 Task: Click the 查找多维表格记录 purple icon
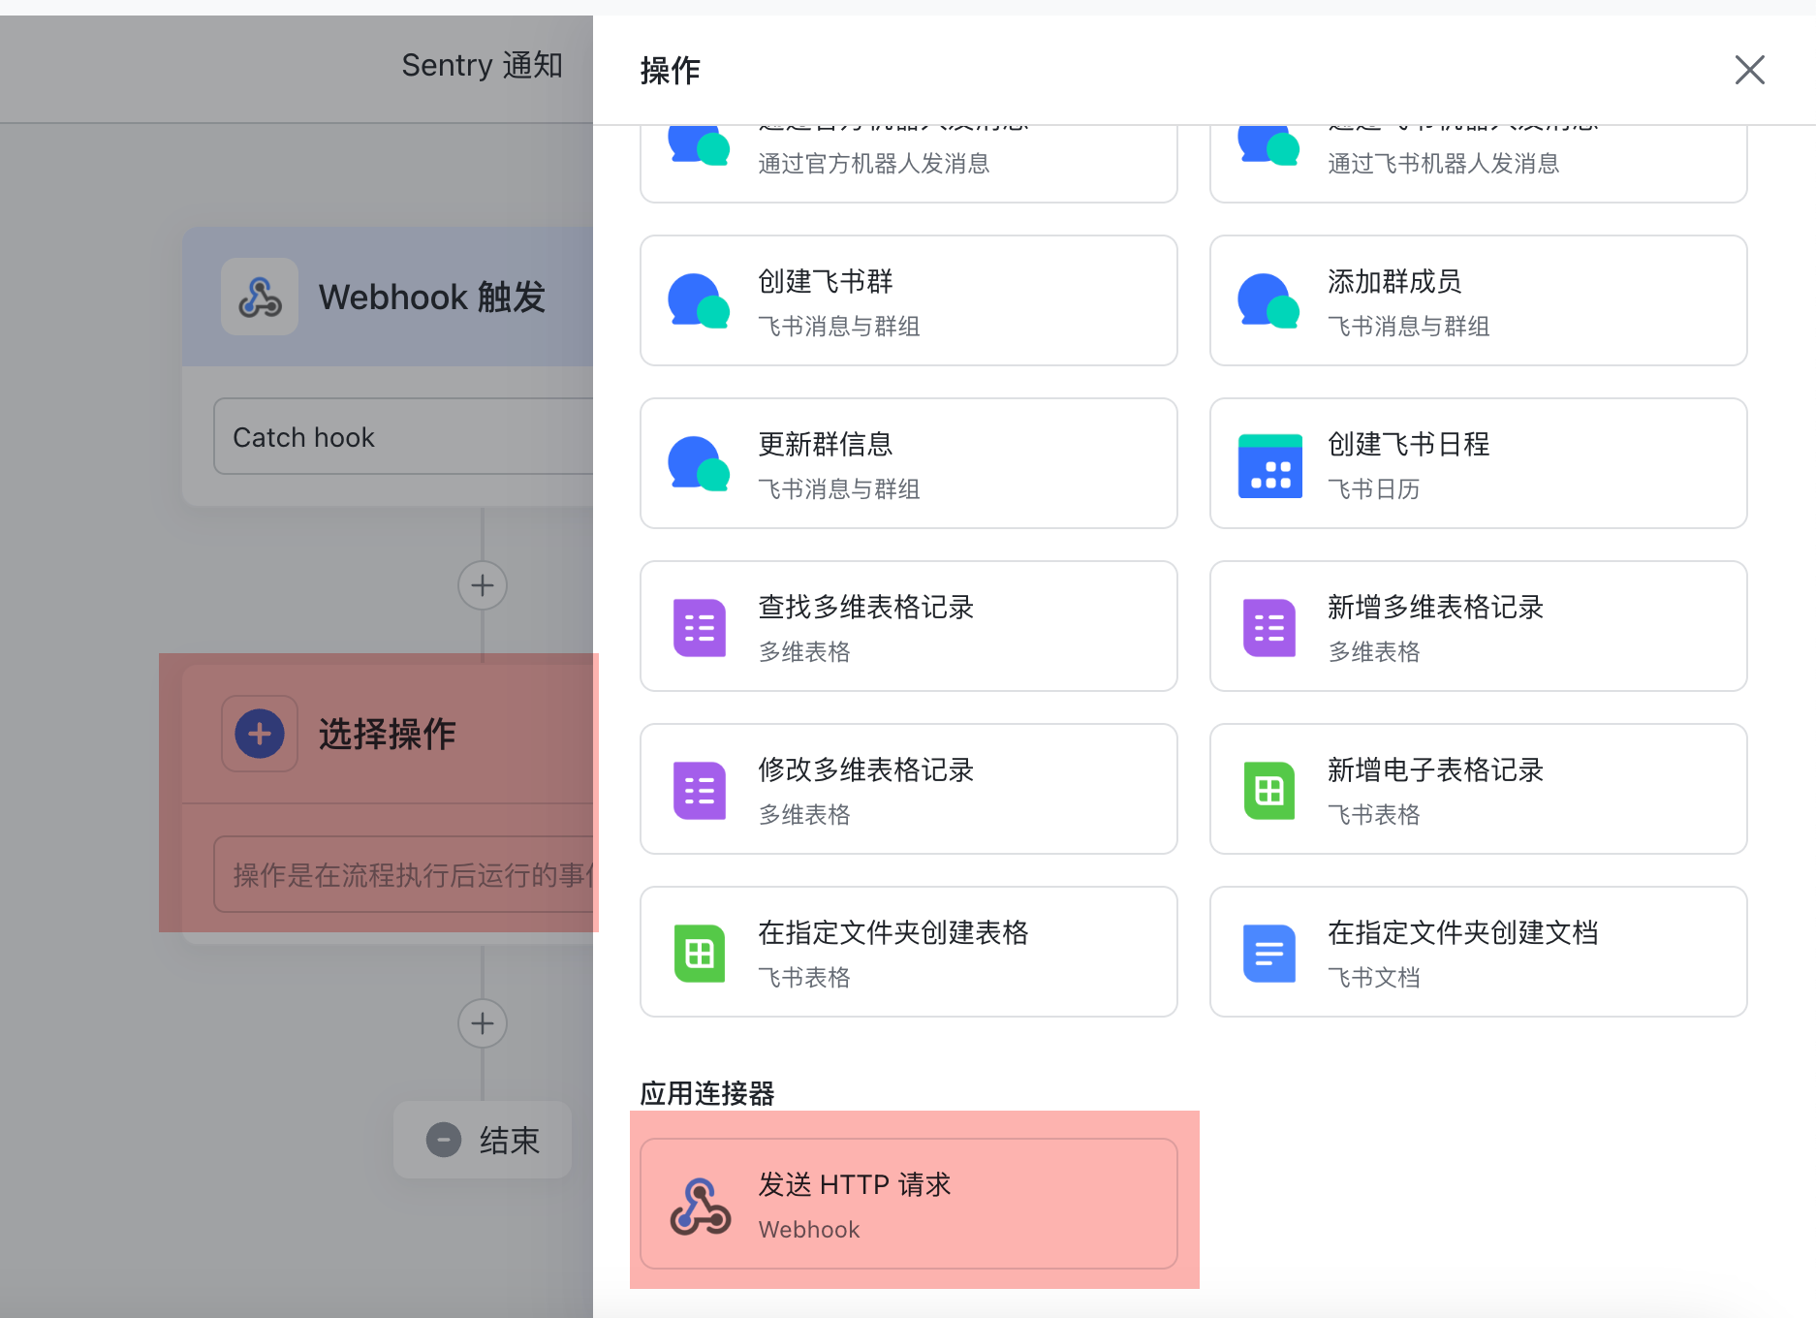700,628
